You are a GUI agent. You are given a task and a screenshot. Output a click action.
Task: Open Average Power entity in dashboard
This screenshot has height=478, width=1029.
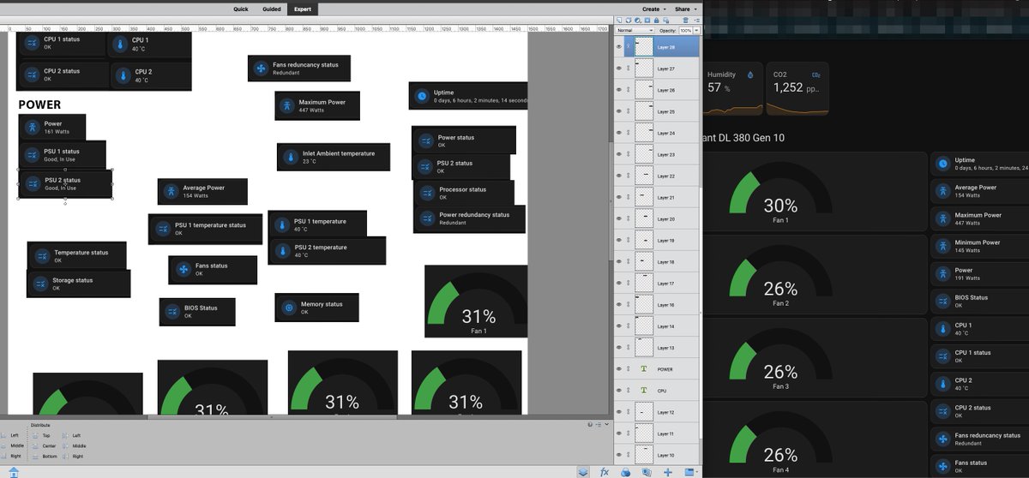(979, 191)
